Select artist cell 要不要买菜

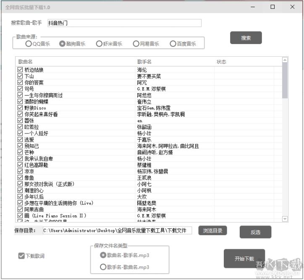pyautogui.click(x=149, y=76)
